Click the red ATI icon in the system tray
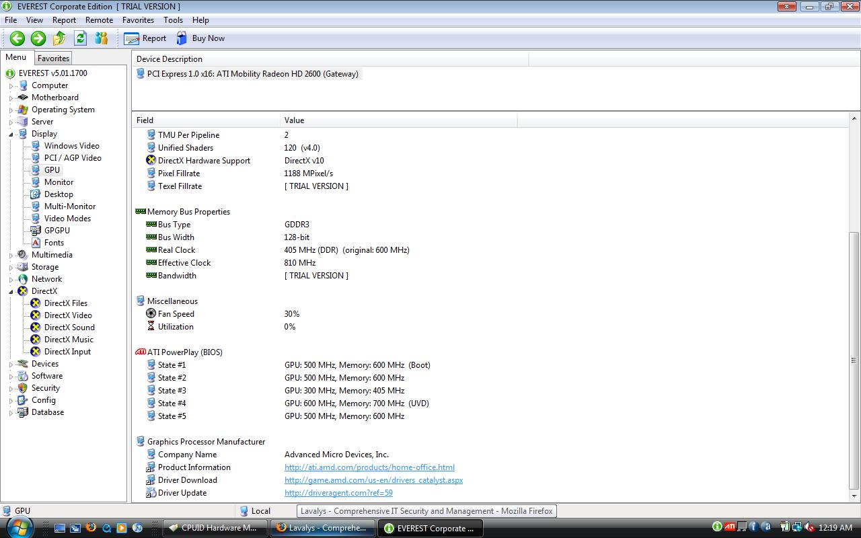The width and height of the screenshot is (861, 538). tap(729, 527)
